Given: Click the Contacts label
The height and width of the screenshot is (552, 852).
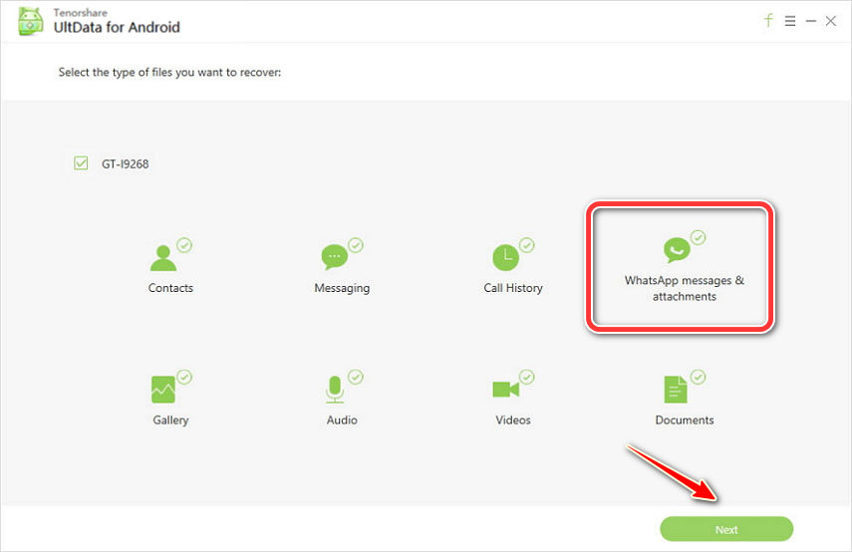Looking at the screenshot, I should pyautogui.click(x=170, y=288).
